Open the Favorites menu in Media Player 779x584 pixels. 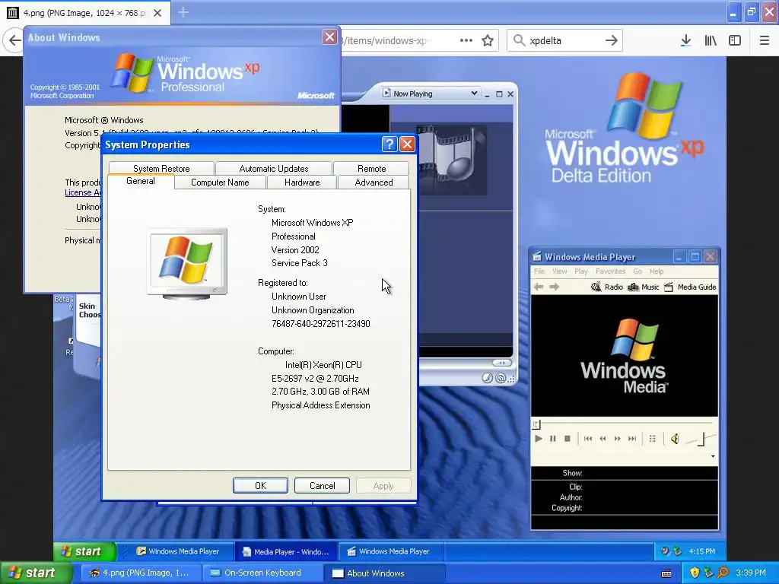[x=611, y=271]
